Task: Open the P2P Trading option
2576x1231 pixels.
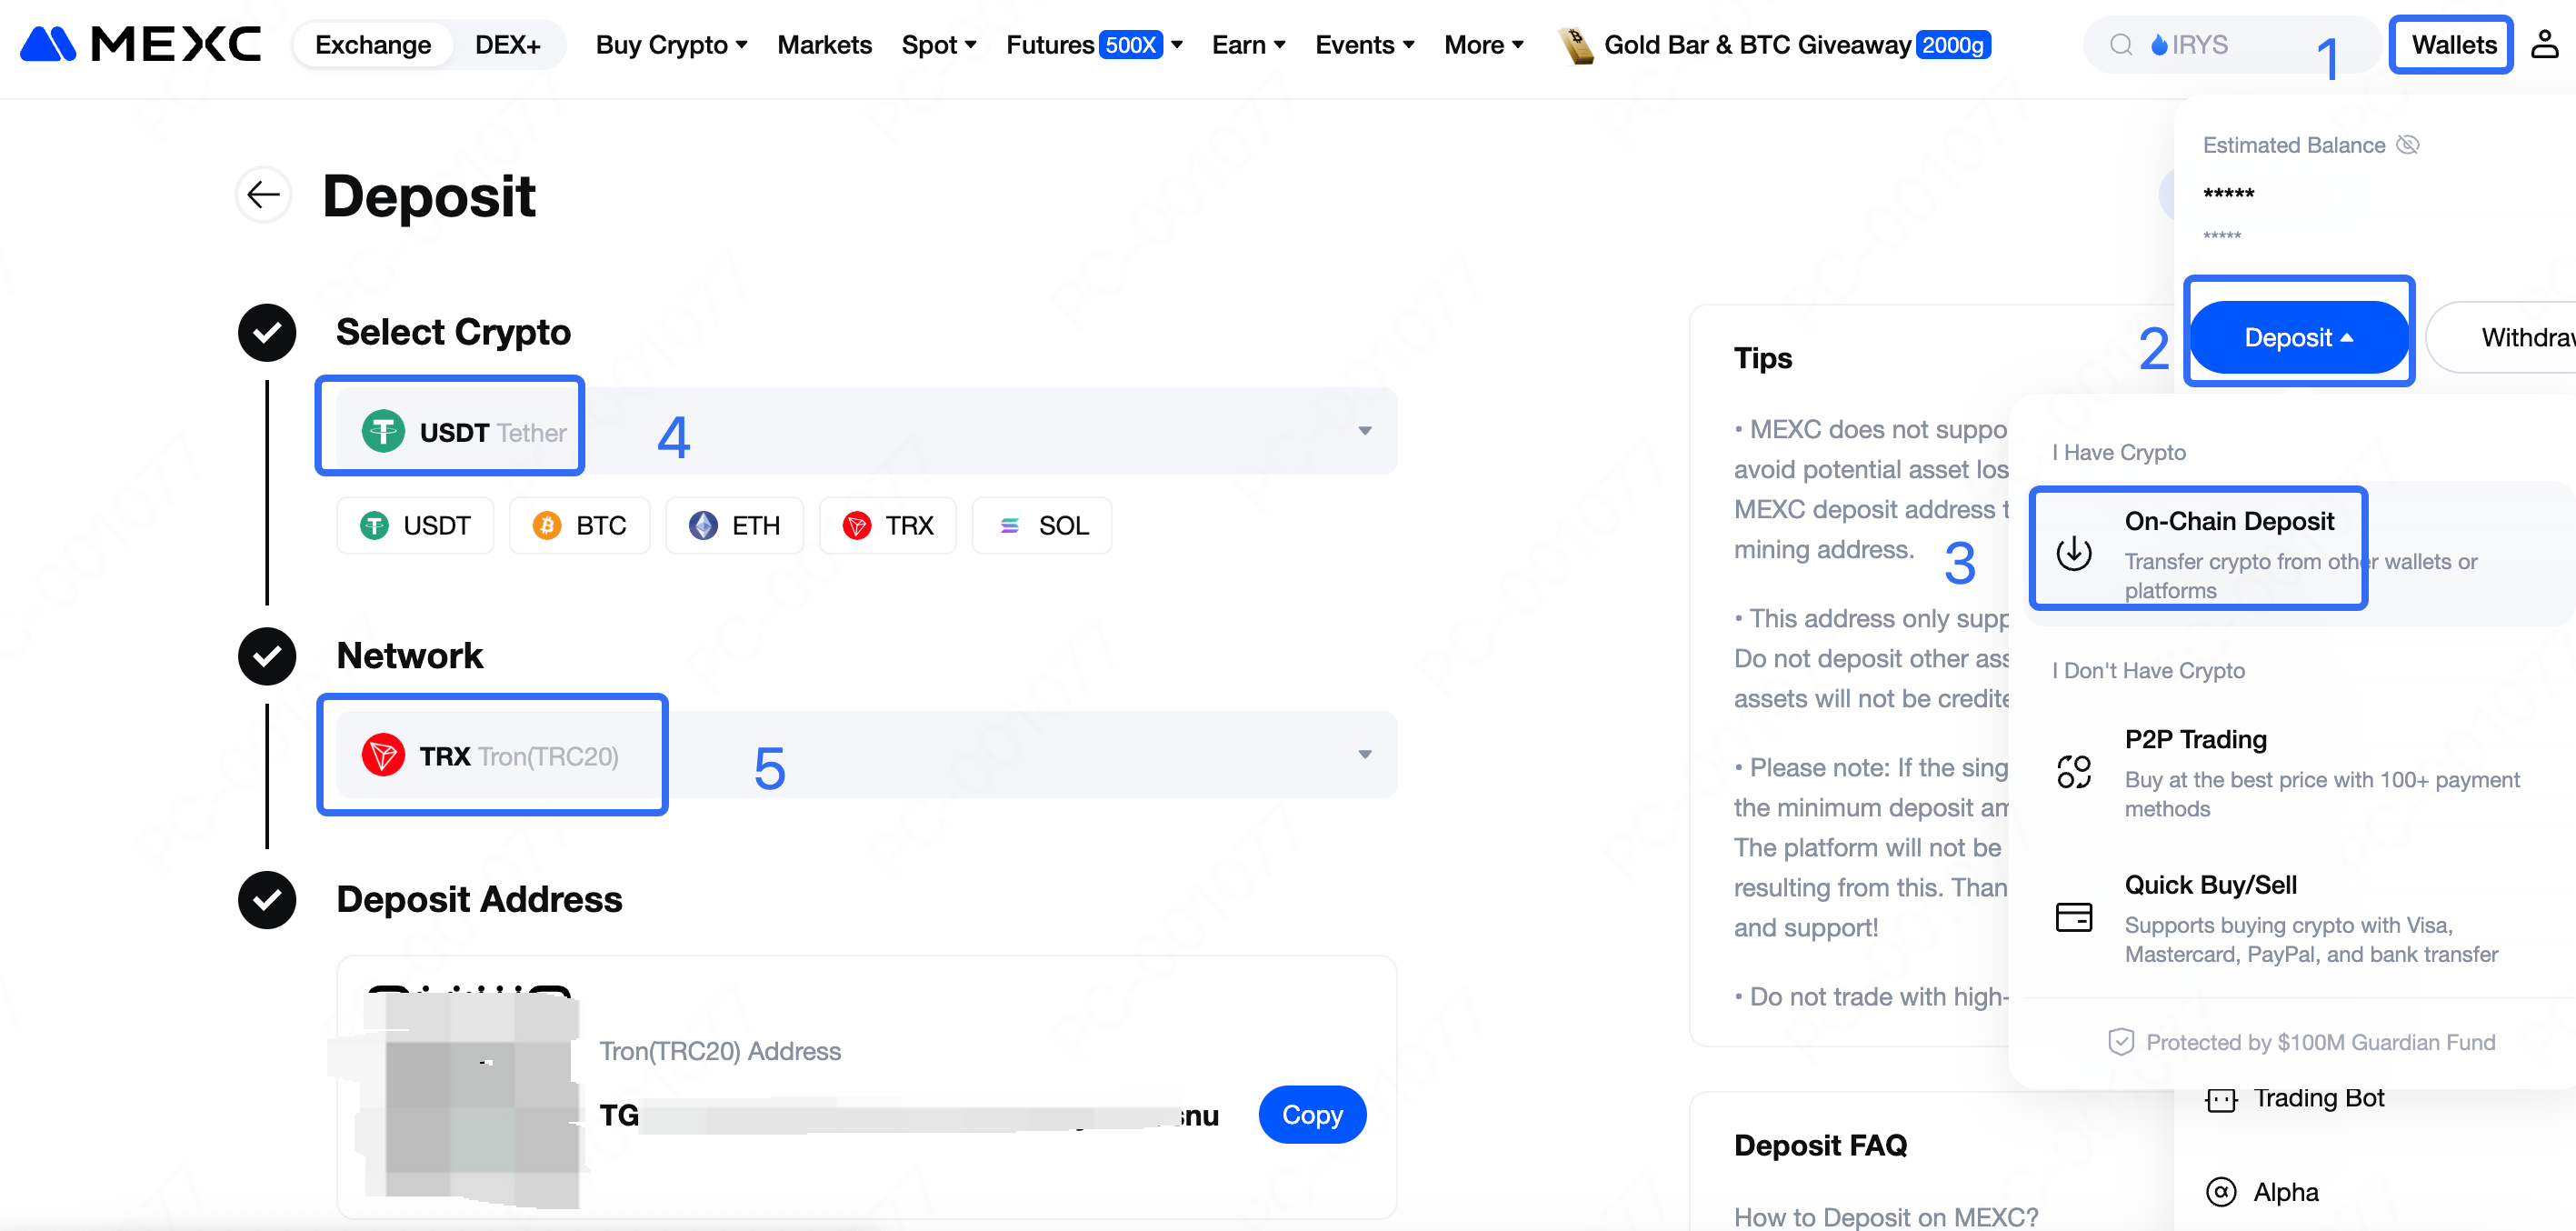Action: point(2195,739)
